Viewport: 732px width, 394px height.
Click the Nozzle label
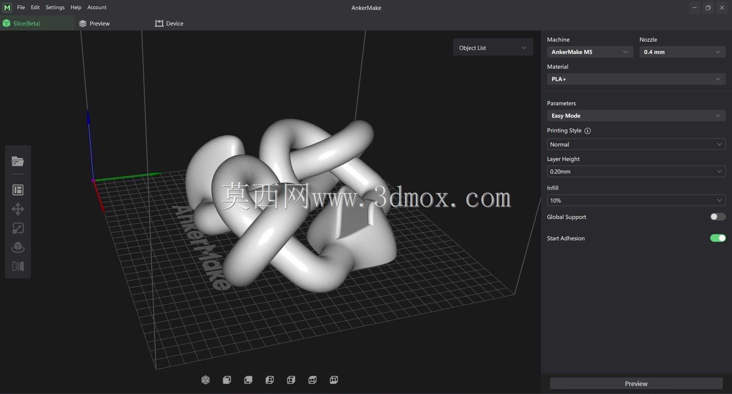click(x=648, y=39)
